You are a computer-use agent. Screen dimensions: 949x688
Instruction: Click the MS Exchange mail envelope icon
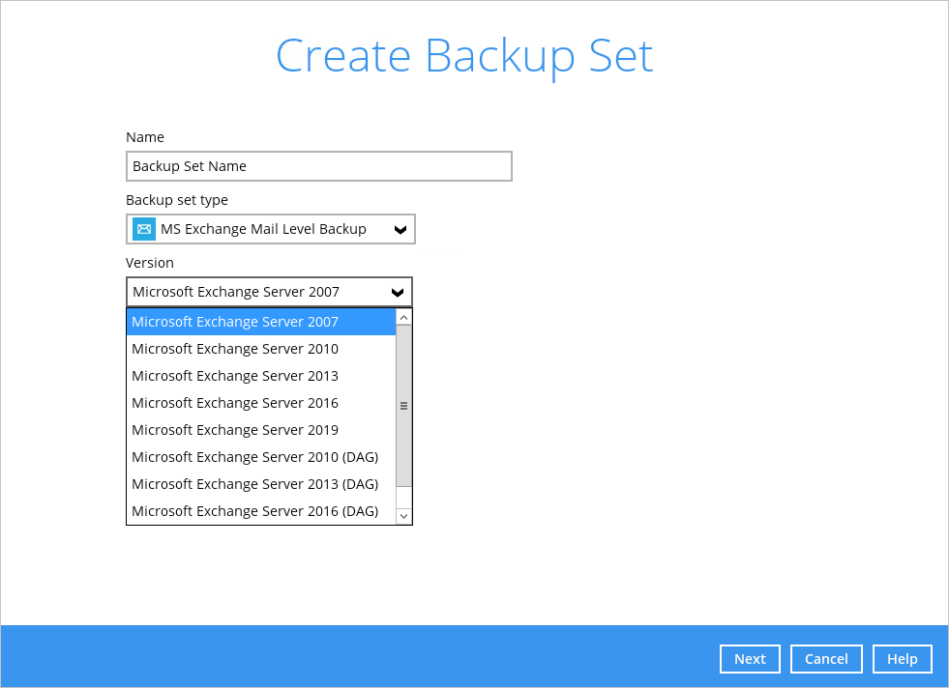[144, 229]
